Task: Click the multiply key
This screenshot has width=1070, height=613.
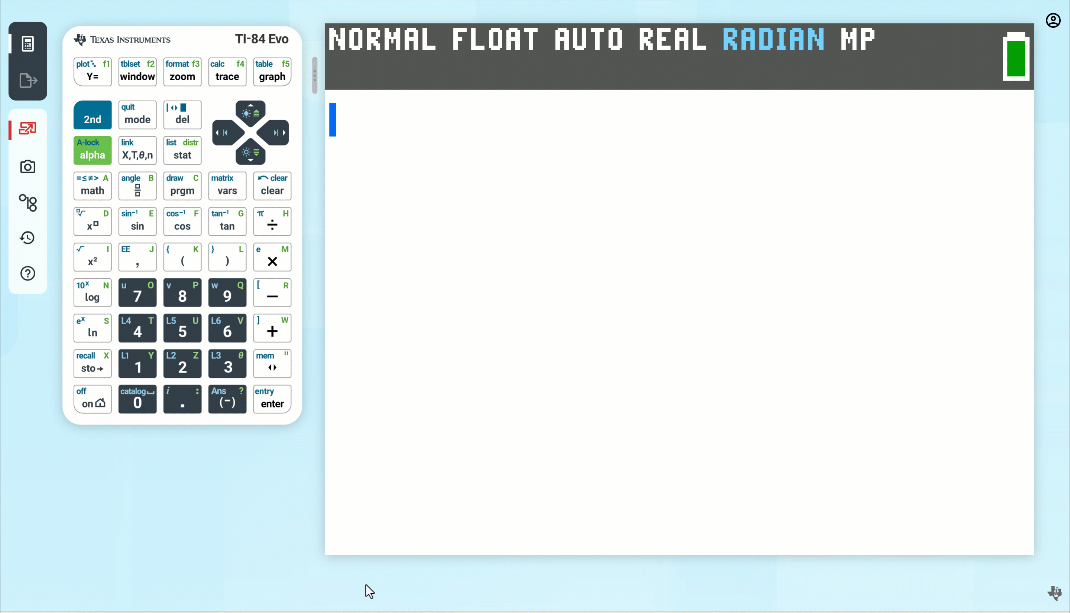Action: 272,257
